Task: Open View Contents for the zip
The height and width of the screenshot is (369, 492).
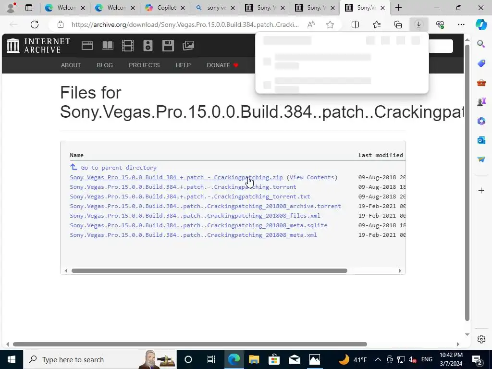Action: point(312,177)
